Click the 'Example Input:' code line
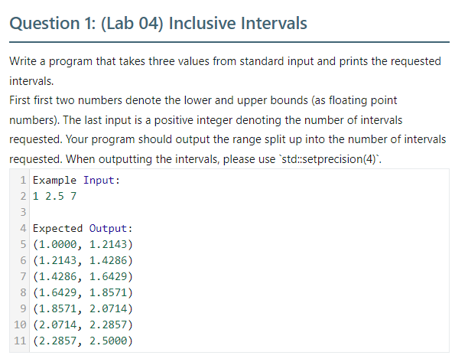The width and height of the screenshot is (468, 362). [x=76, y=180]
